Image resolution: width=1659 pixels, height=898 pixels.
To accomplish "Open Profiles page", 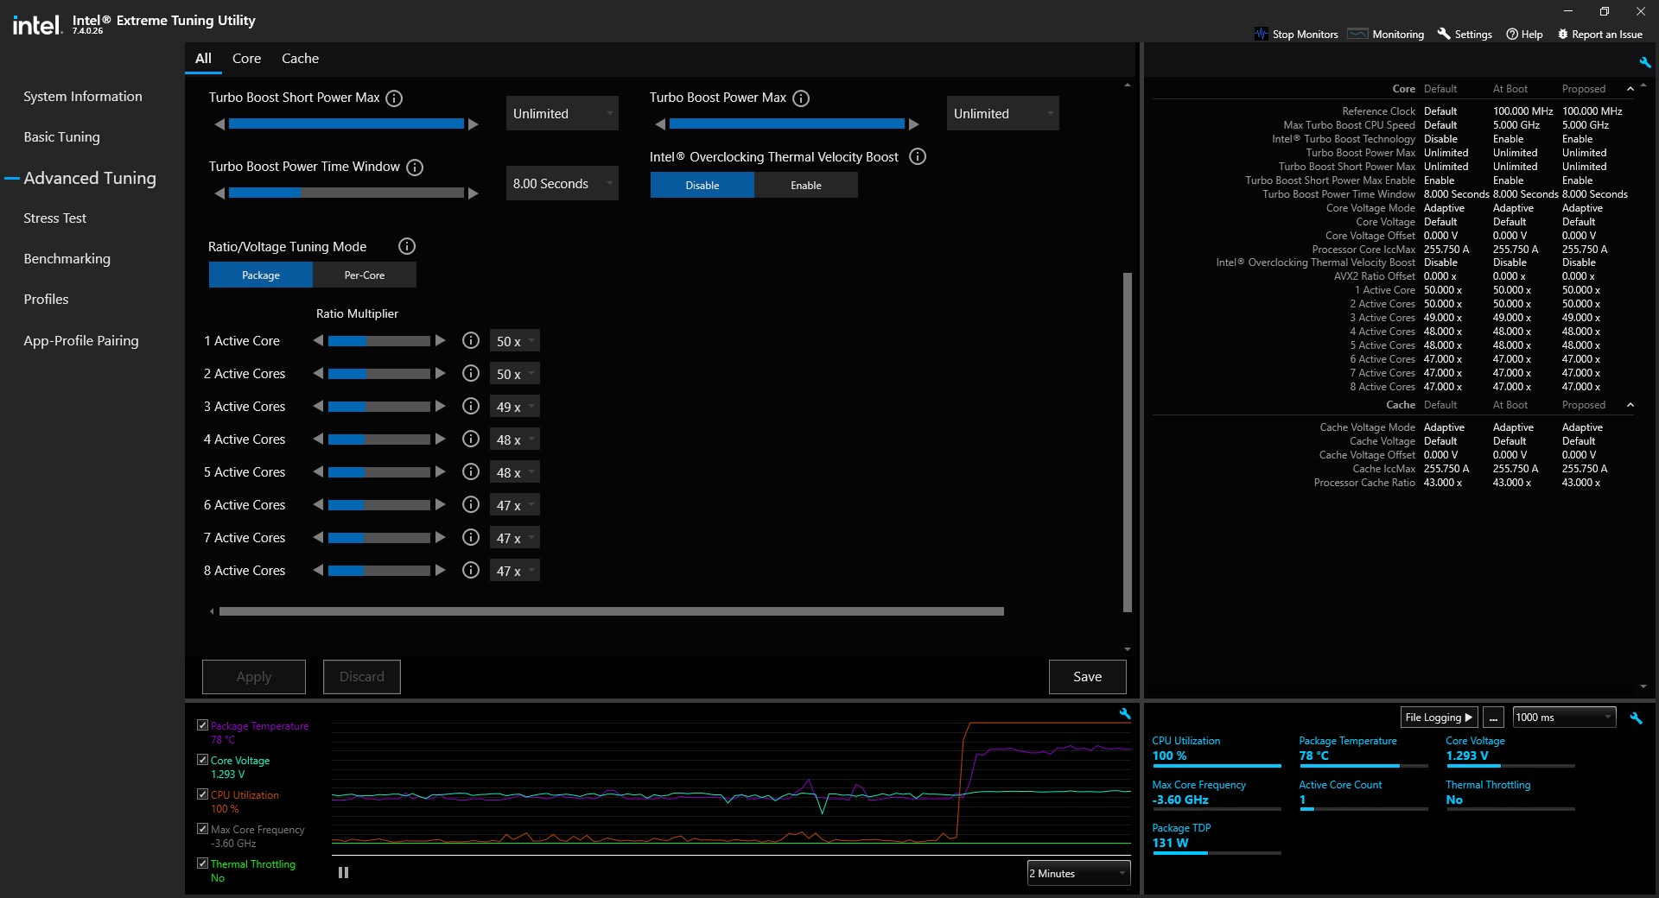I will coord(46,299).
